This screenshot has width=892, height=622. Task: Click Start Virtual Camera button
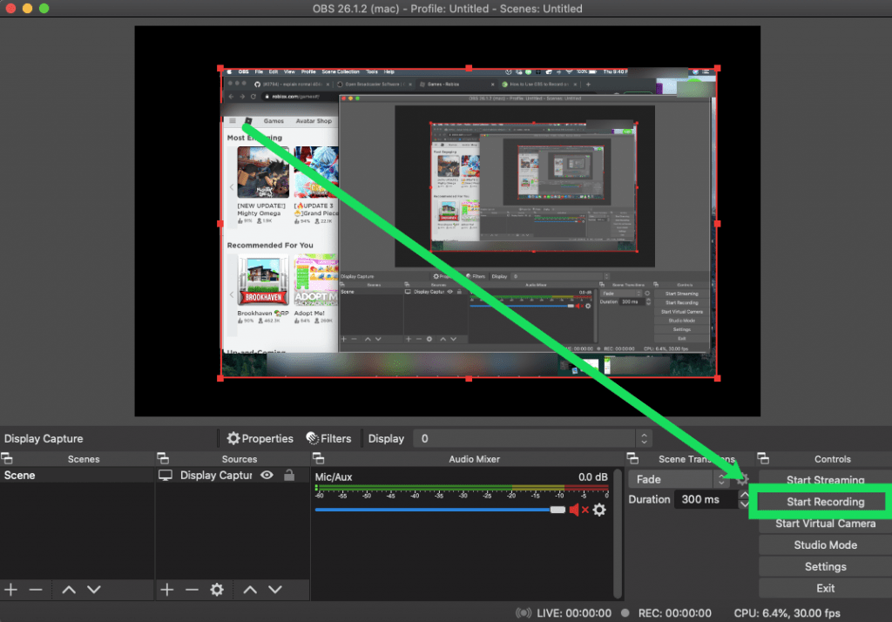[825, 524]
